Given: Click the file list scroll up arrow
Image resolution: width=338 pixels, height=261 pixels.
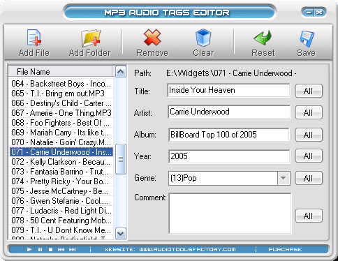Looking at the screenshot, I should [x=121, y=72].
